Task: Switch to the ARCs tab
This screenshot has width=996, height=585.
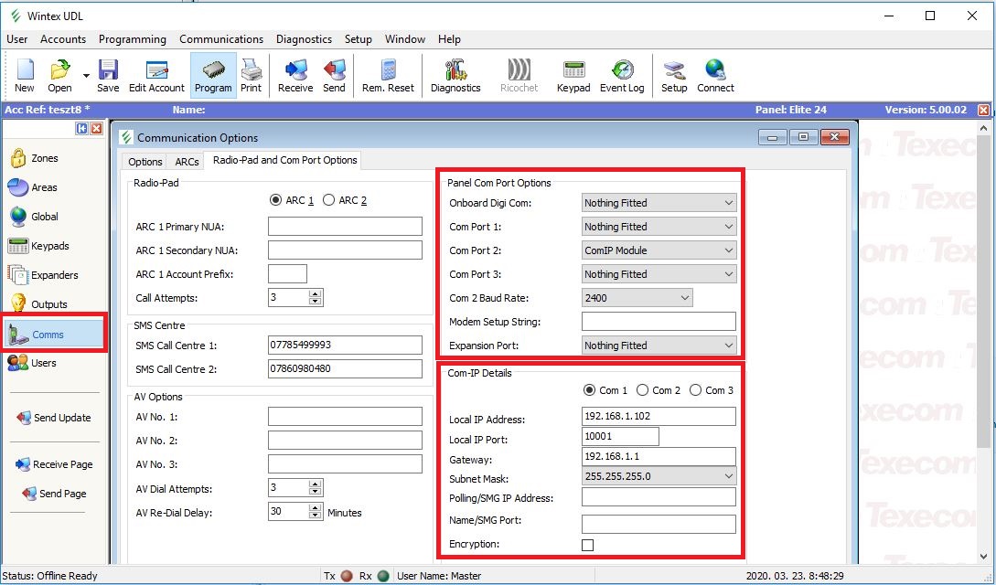Action: tap(187, 162)
